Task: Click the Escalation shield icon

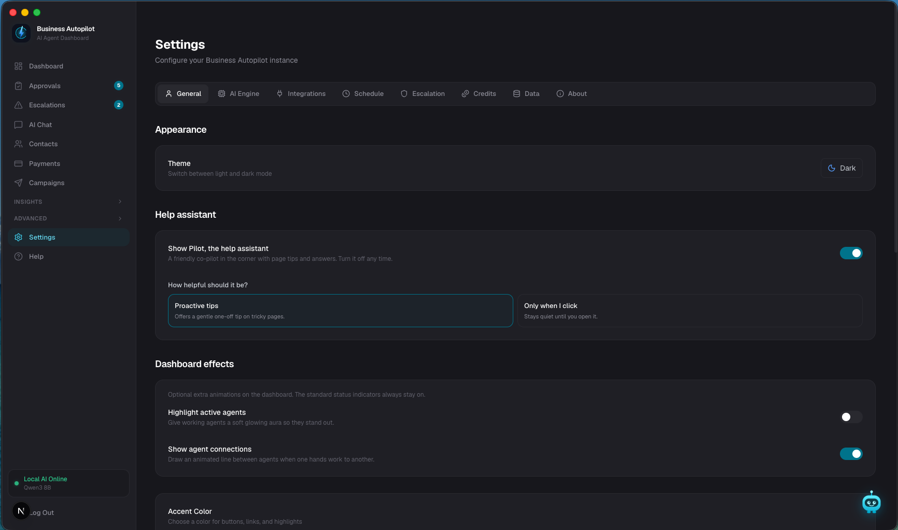Action: coord(404,94)
